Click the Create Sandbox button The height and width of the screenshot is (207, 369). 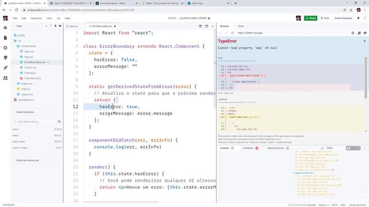pos(343,18)
